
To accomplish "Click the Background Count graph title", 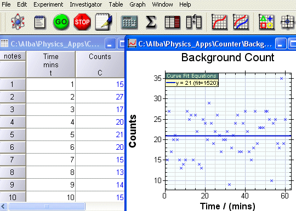I will click(x=227, y=57).
